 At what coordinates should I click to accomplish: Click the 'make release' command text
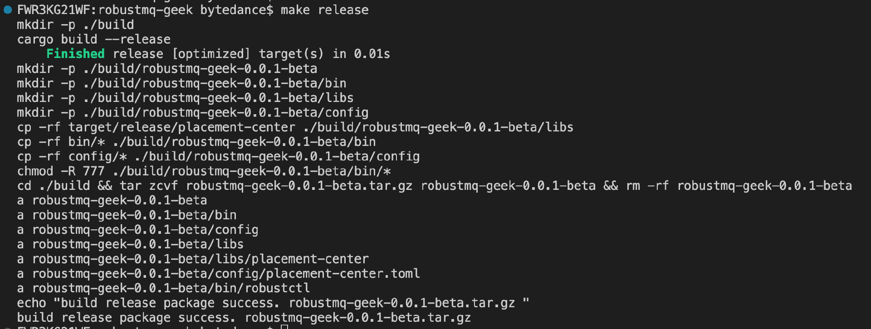[324, 10]
